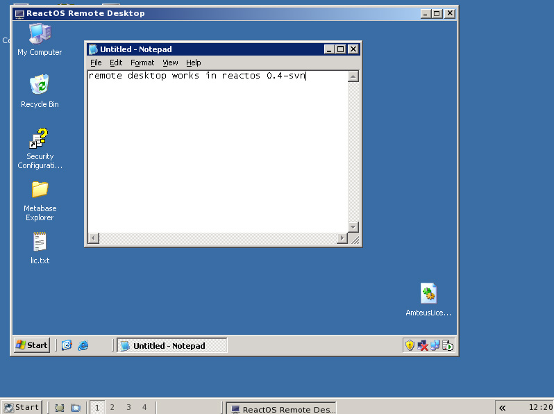Screen dimensions: 554x414
Task: Expand hidden tray icons with the chevron
Action: click(x=502, y=408)
